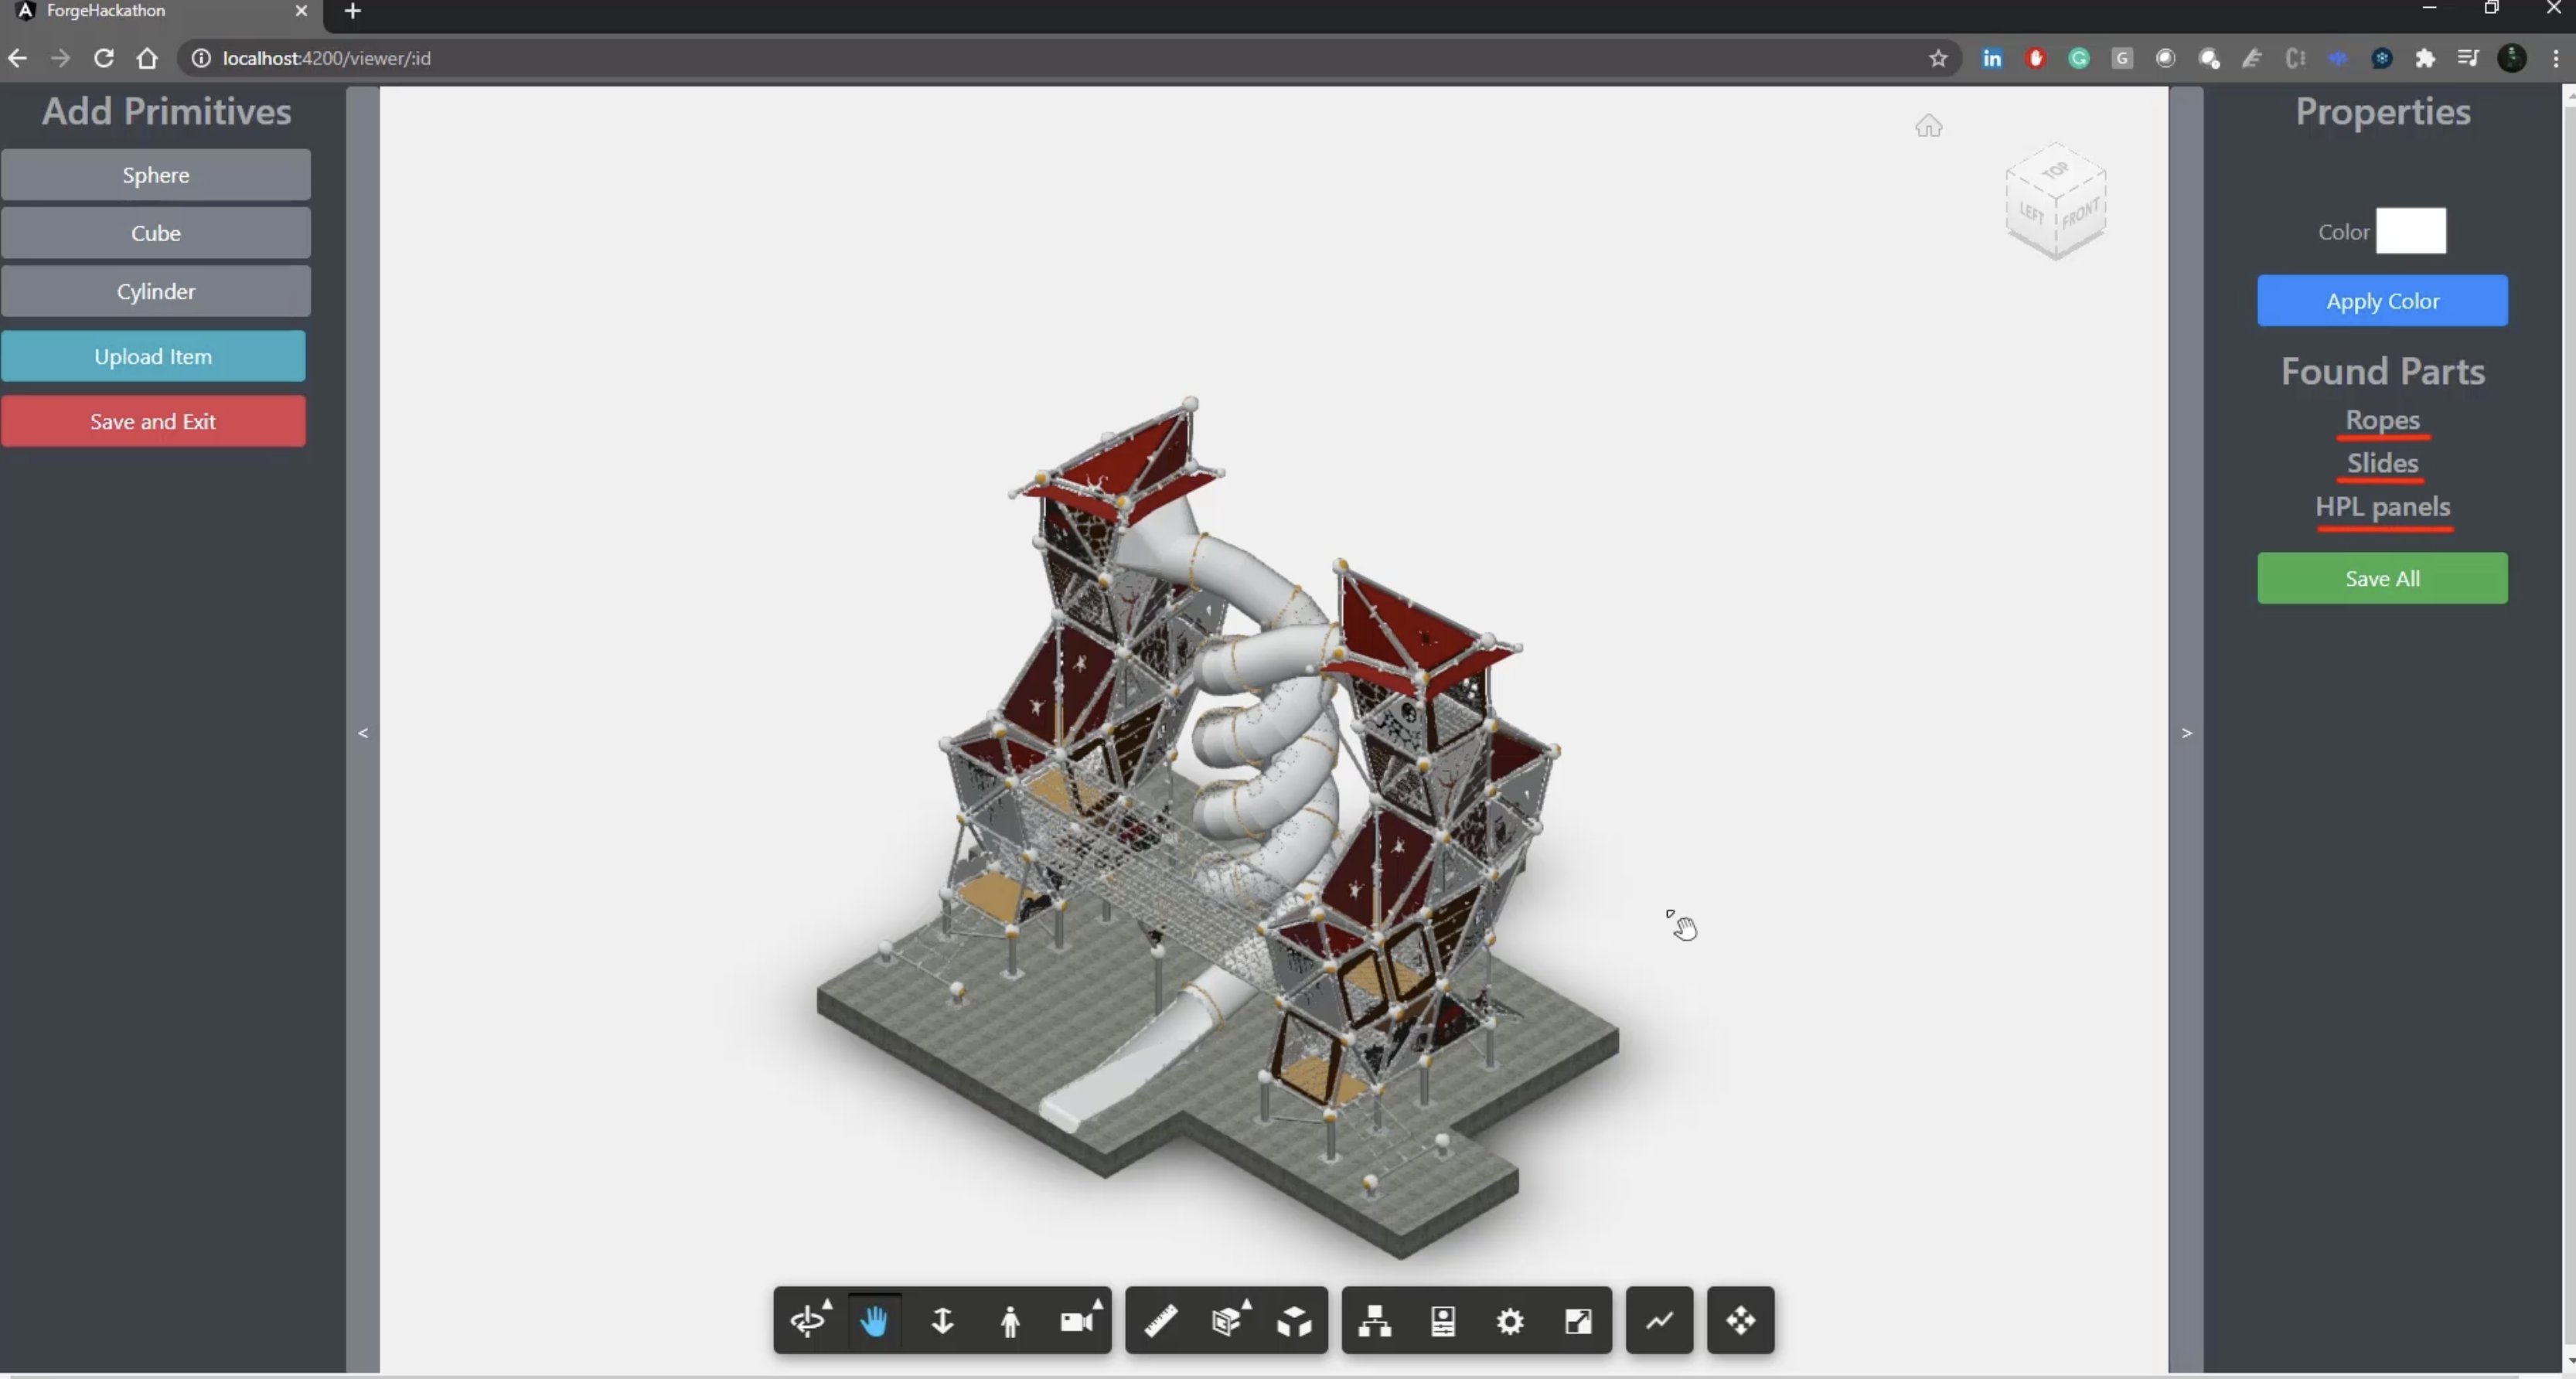Viewport: 2576px width, 1379px height.
Task: Close the ForgeHackathon tab
Action: 301,11
